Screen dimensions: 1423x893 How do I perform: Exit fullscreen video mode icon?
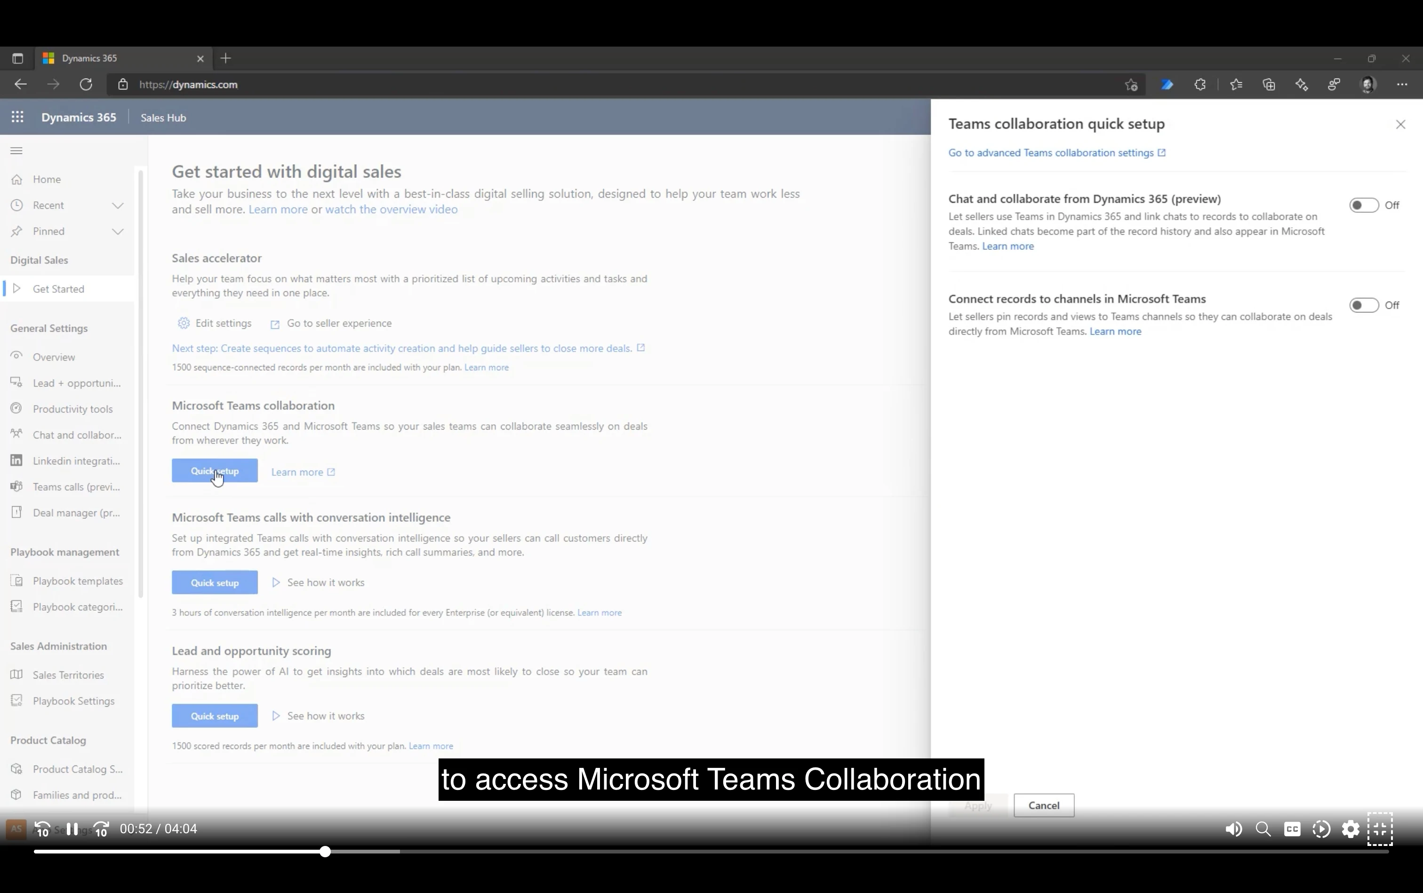tap(1380, 829)
